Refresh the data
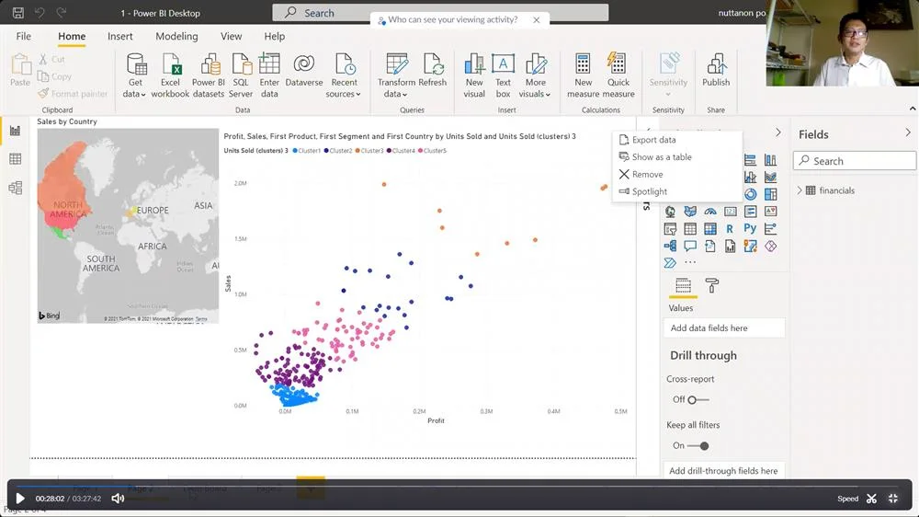The width and height of the screenshot is (919, 517). [433, 71]
